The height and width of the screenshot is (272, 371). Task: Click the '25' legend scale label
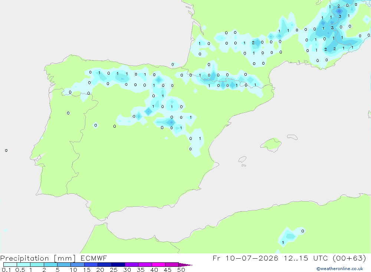tap(114, 270)
